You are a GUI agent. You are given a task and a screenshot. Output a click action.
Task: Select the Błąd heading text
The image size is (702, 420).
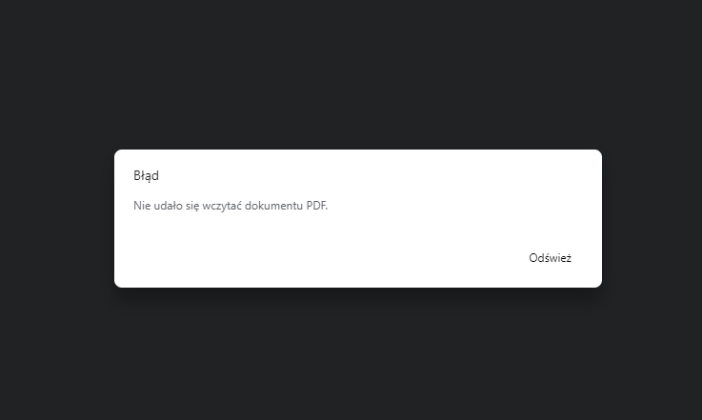point(146,176)
